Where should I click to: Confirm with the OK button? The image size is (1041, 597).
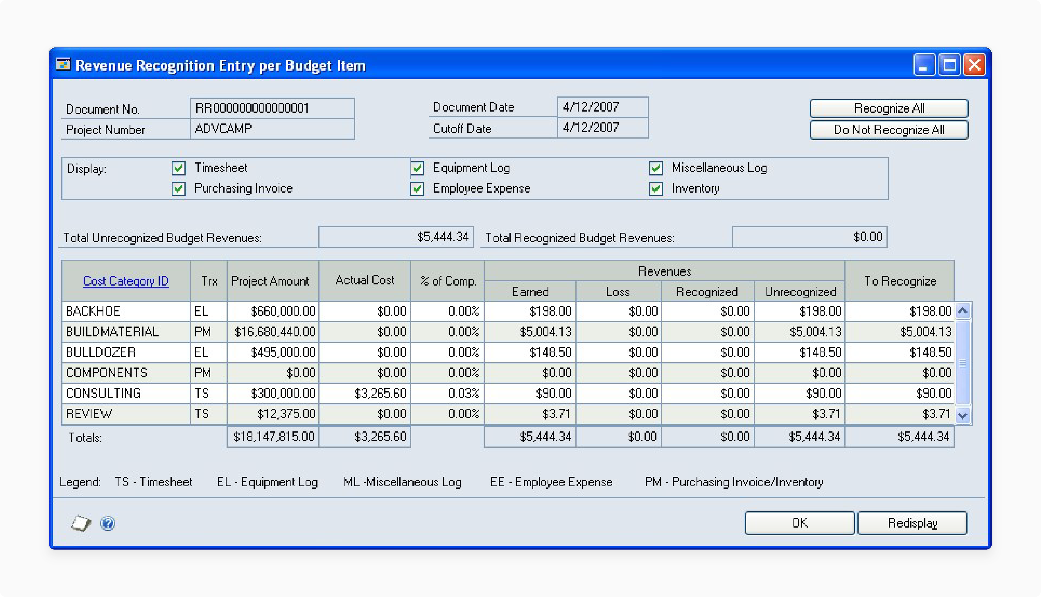(800, 523)
